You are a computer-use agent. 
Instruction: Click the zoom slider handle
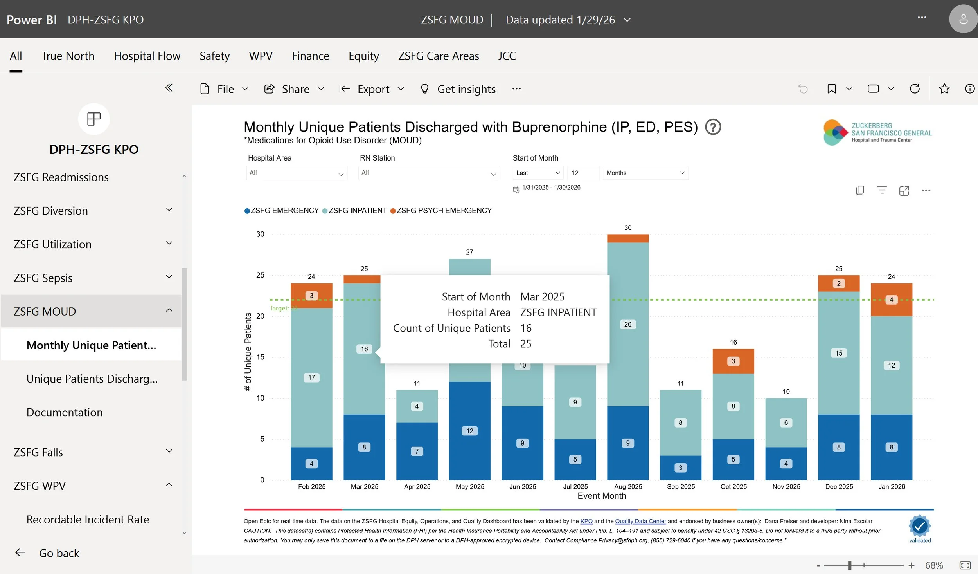[x=850, y=565]
